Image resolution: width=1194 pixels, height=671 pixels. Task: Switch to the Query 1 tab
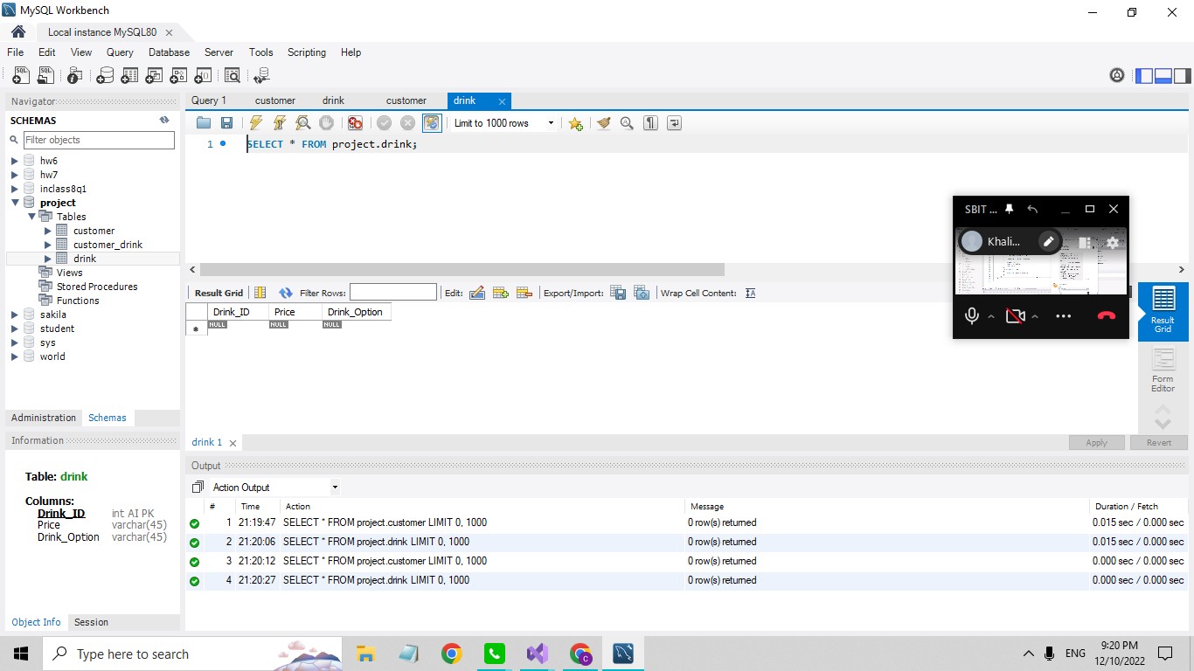(209, 100)
